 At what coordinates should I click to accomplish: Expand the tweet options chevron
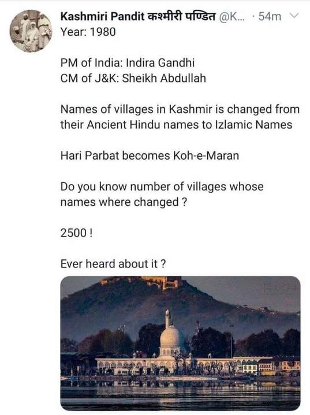pyautogui.click(x=294, y=16)
